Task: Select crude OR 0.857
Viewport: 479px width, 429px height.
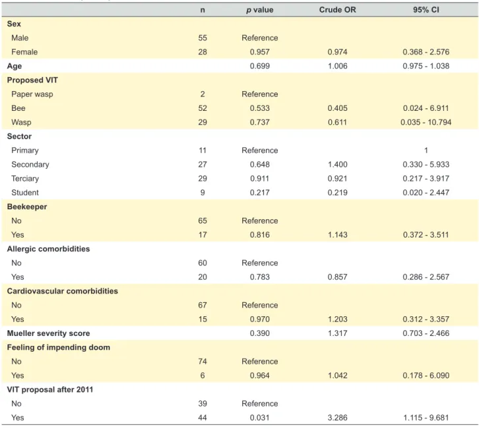Action: point(338,277)
